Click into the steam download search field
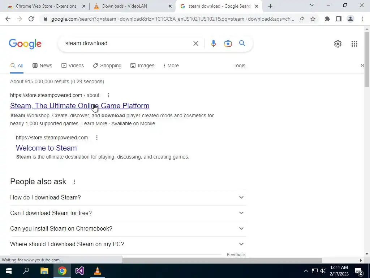Screen dimensions: 370x278 [x=128, y=43]
